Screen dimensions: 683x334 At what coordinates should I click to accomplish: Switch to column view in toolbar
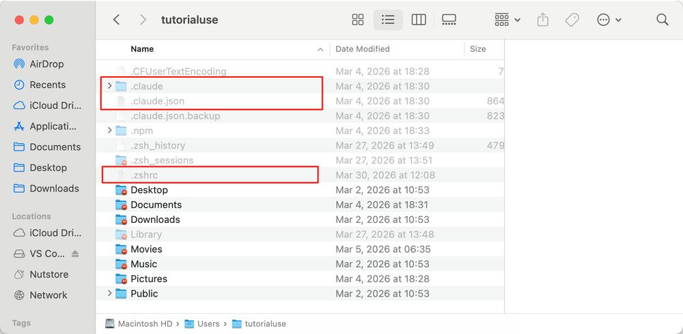coord(419,20)
